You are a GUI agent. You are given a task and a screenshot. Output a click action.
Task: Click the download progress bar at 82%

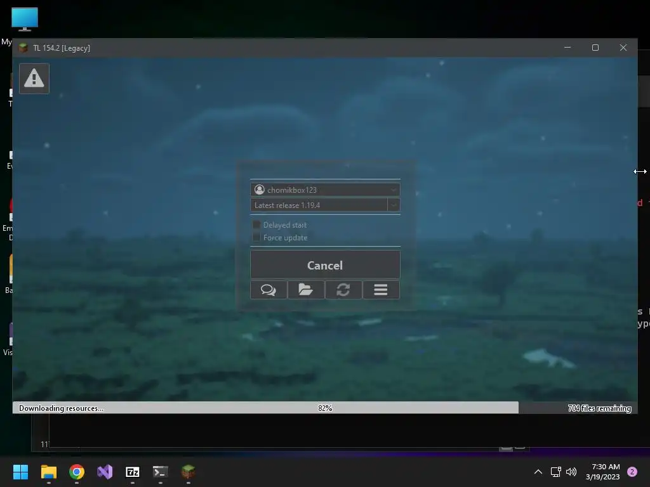[325, 408]
